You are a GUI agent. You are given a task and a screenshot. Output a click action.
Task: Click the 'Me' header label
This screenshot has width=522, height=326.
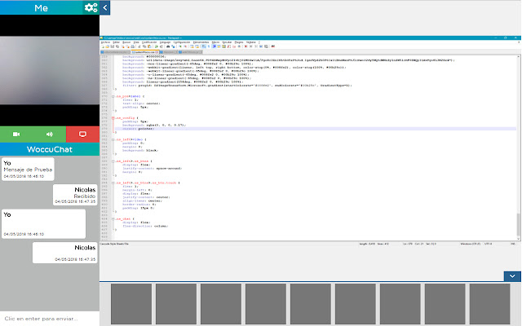tap(41, 7)
